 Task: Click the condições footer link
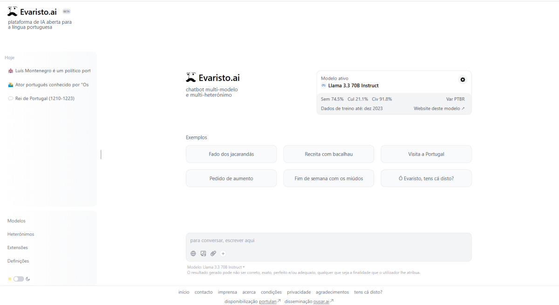[271, 292]
